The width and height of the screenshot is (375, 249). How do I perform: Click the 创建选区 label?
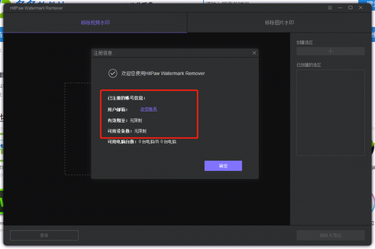click(304, 43)
